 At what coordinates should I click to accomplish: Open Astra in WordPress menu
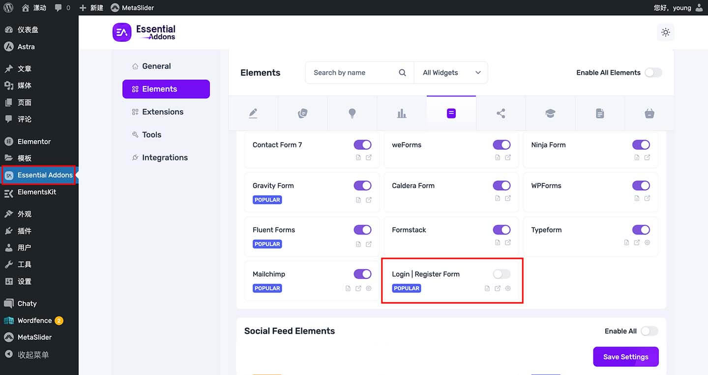[39, 47]
